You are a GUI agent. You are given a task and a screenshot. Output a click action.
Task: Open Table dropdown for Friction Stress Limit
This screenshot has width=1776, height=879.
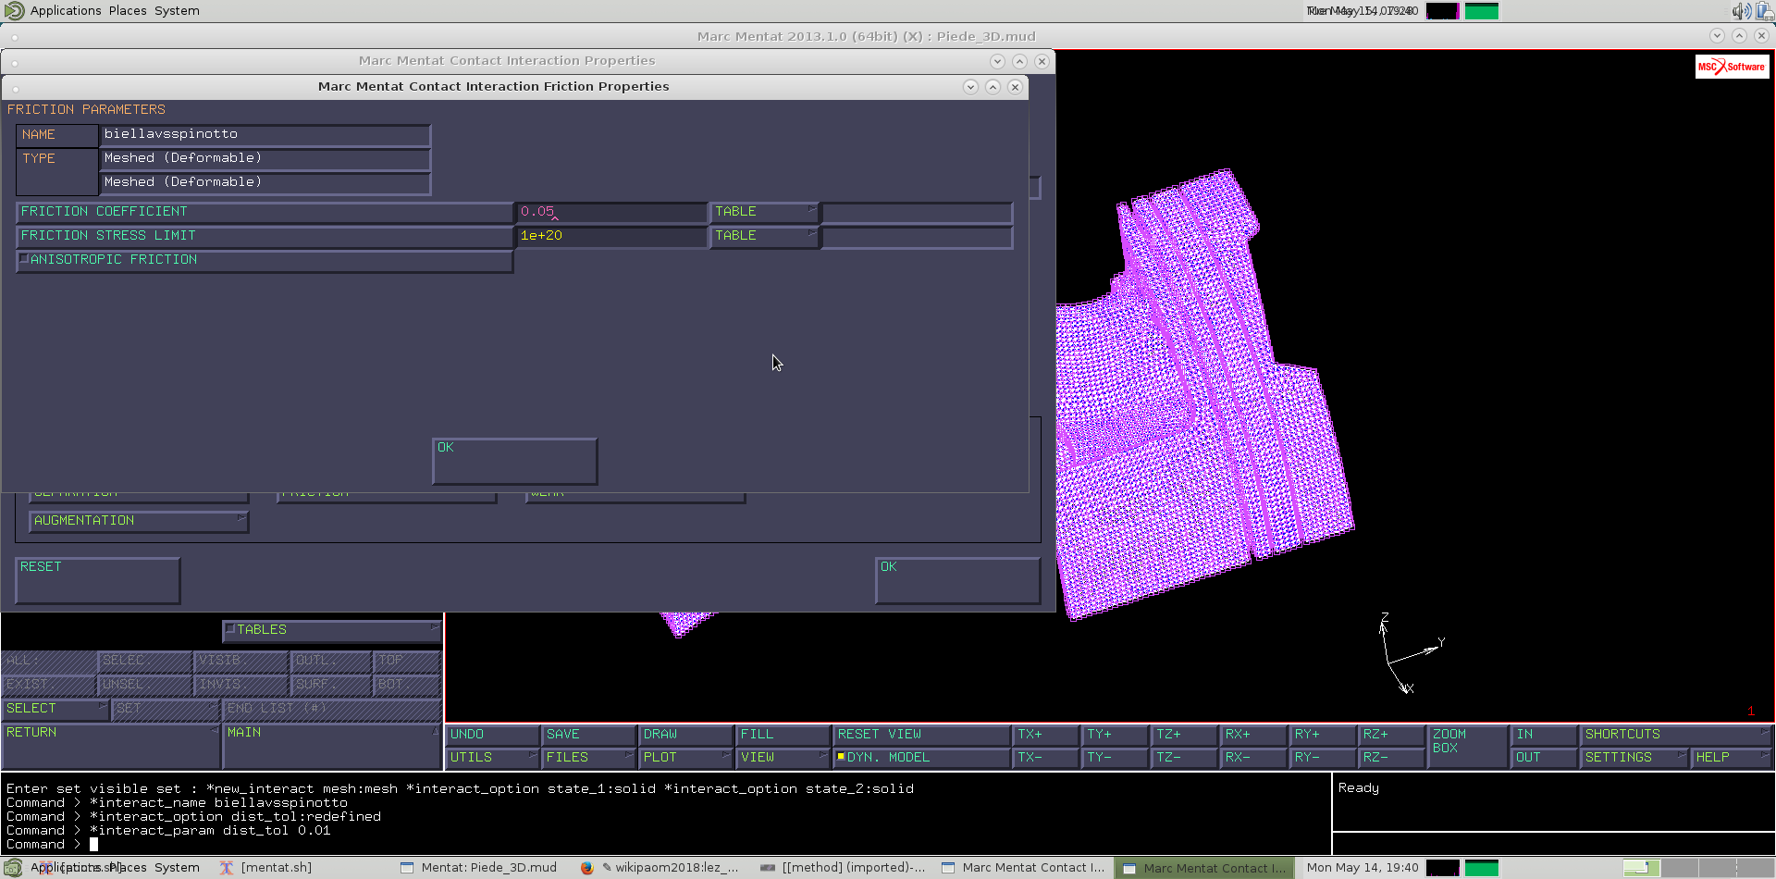(x=764, y=237)
